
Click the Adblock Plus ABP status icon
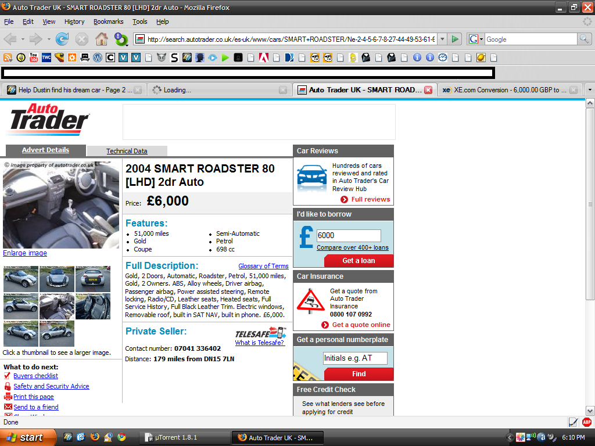(587, 422)
